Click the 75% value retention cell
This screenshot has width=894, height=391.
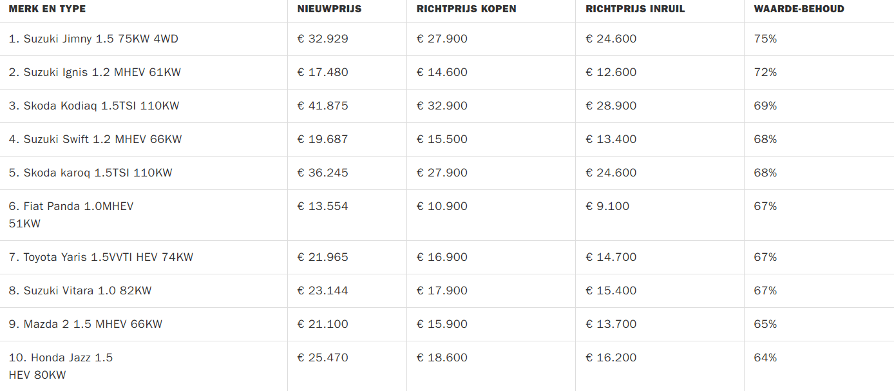point(765,39)
